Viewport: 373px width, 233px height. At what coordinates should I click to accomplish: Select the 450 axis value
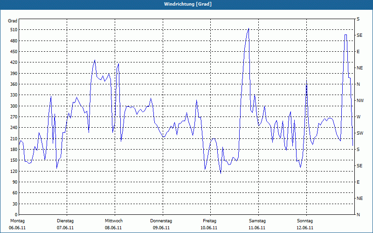(14, 52)
